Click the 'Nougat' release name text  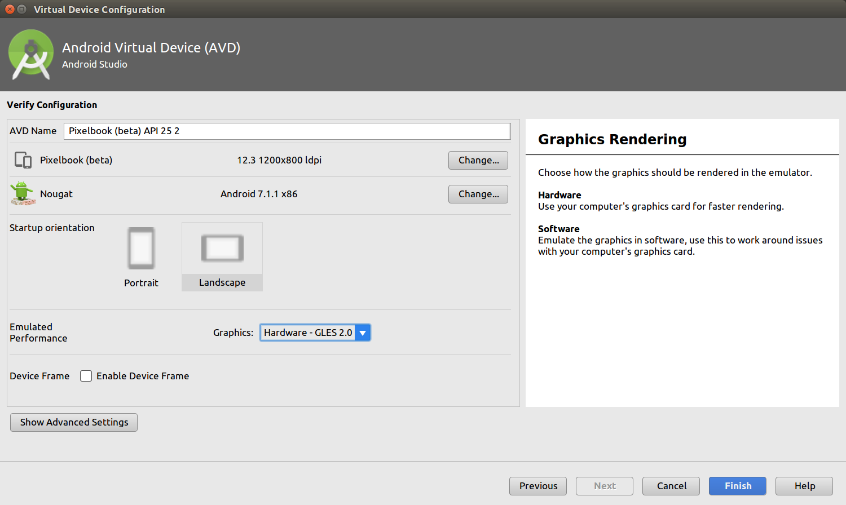pos(56,194)
